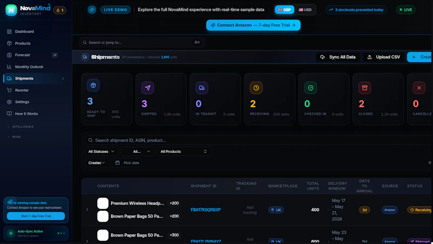Click the keyboard shortcut icon in global search
Screen dimensions: 433x244
(197, 42)
